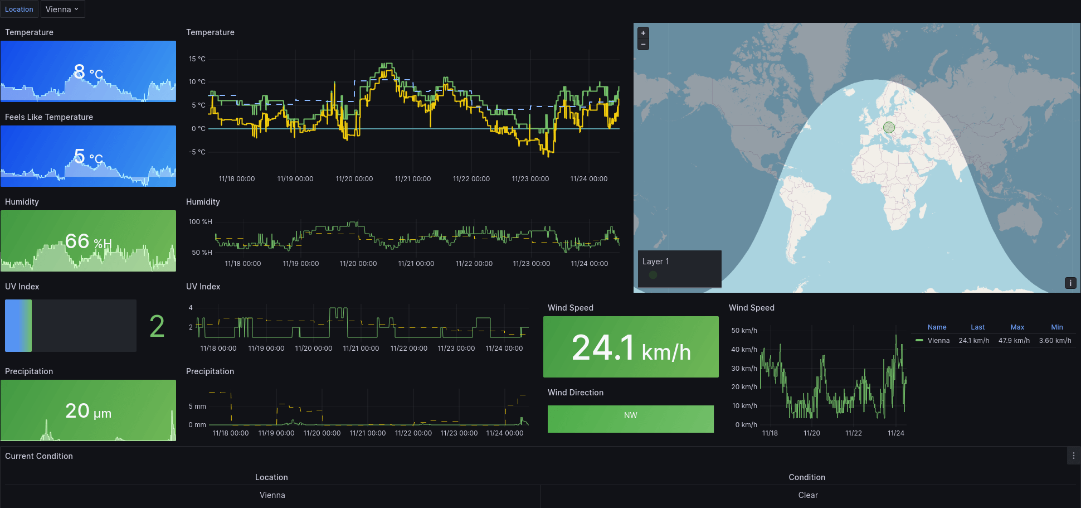The width and height of the screenshot is (1081, 508).
Task: Open the Vienna location dropdown
Action: coord(62,9)
